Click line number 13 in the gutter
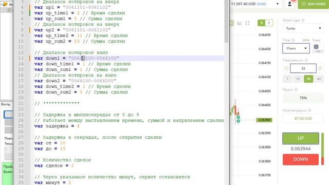 tap(21, 58)
